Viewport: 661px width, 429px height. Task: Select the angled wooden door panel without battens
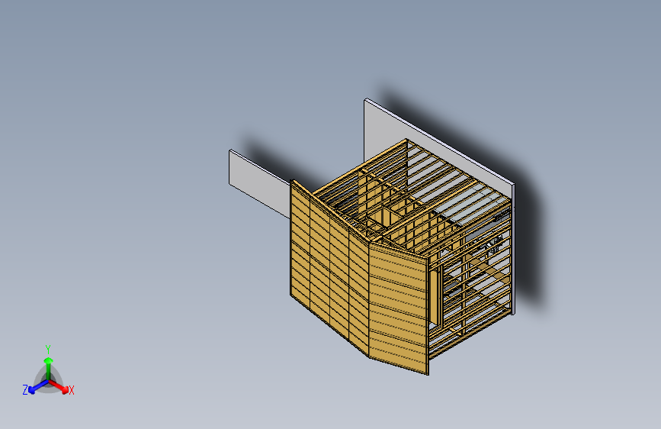[x=399, y=308]
